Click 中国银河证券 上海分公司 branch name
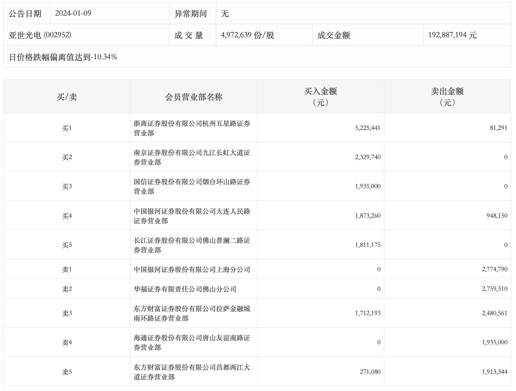The image size is (516, 391). click(x=192, y=269)
